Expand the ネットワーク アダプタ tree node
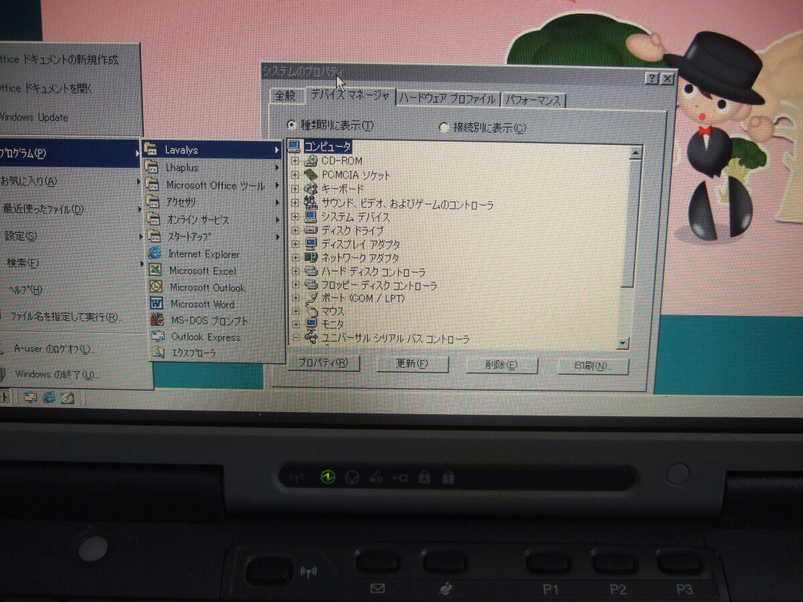Image resolution: width=803 pixels, height=602 pixels. 295,258
